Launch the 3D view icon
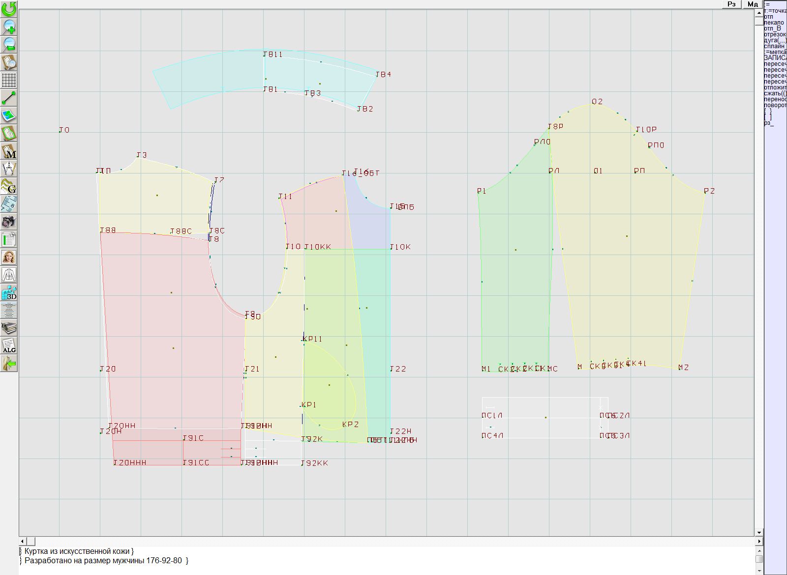This screenshot has width=787, height=575. pos(9,292)
